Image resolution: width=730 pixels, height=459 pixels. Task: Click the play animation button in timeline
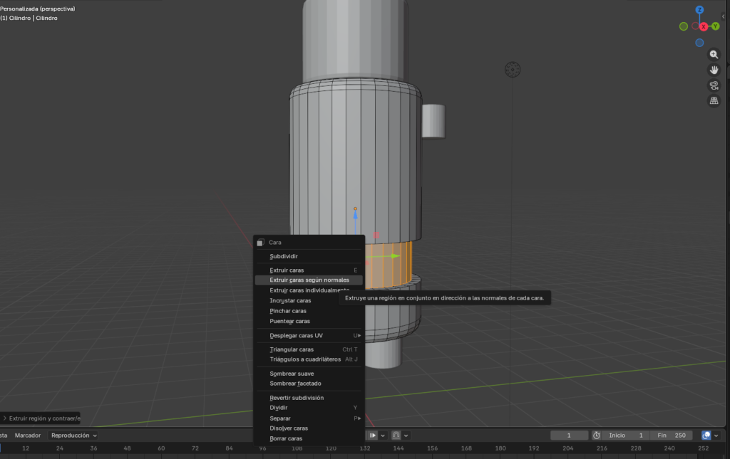(372, 436)
